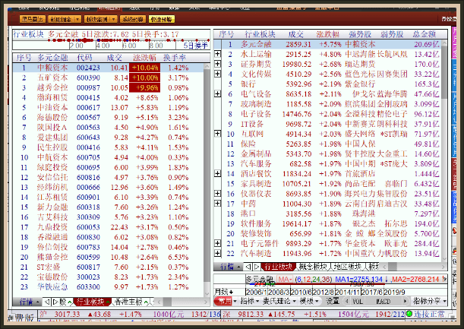This screenshot has height=329, width=464.
Task: Click the 系统诊断 toolbar button
Action: tap(133, 19)
